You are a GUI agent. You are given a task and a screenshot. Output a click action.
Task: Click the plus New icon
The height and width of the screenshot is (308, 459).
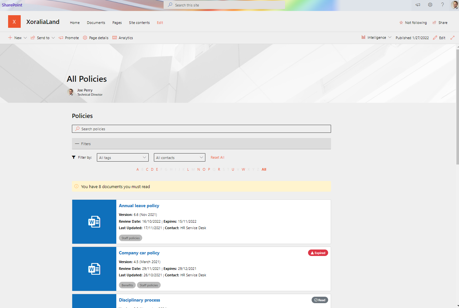tap(10, 38)
